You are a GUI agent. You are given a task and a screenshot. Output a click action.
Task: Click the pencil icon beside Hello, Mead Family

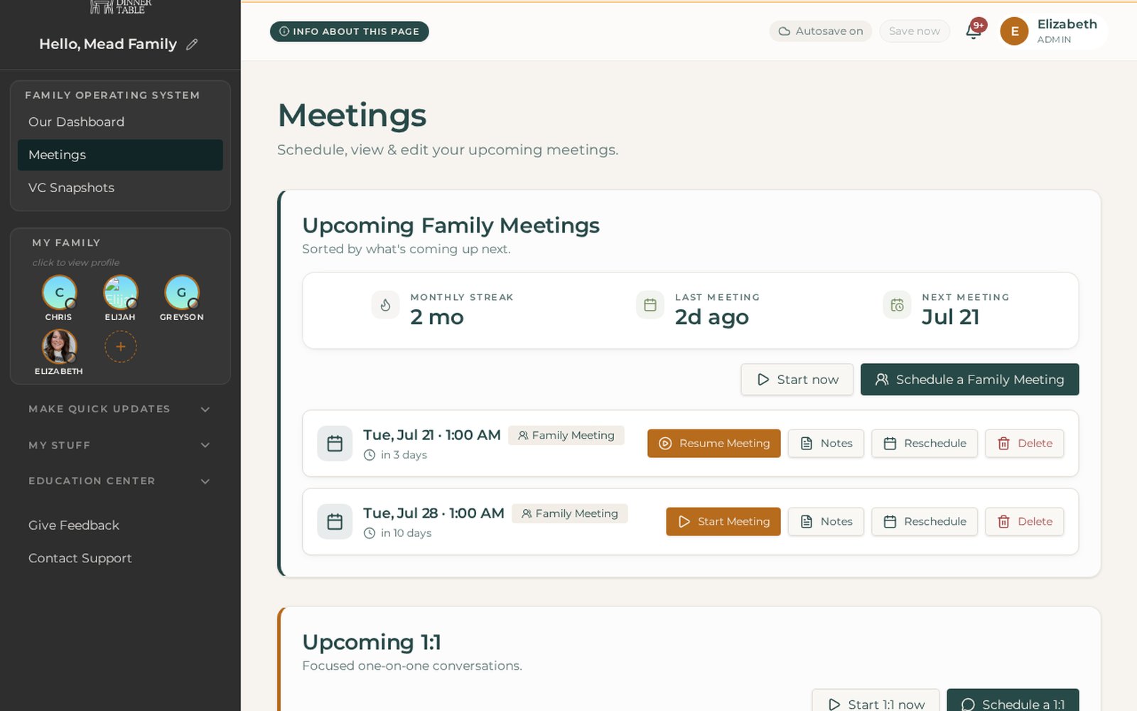click(192, 44)
